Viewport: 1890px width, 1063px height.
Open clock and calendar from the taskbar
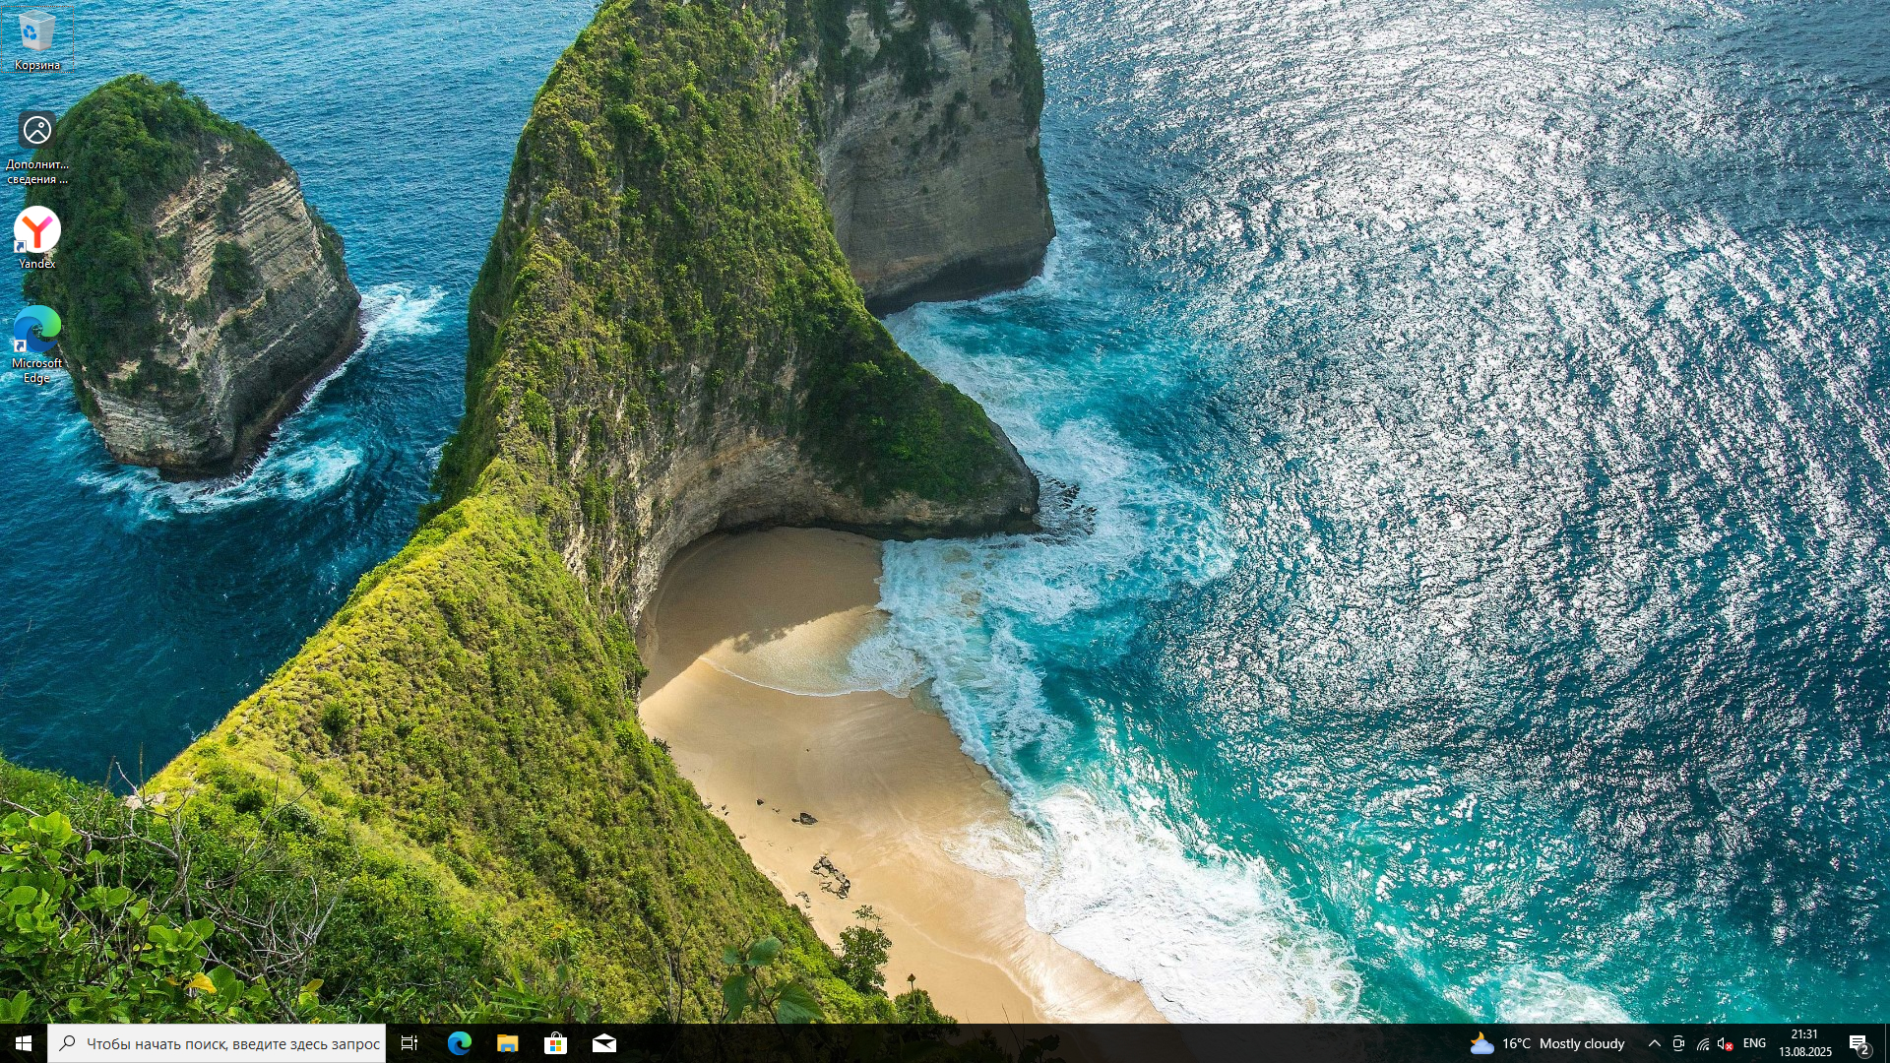coord(1806,1044)
